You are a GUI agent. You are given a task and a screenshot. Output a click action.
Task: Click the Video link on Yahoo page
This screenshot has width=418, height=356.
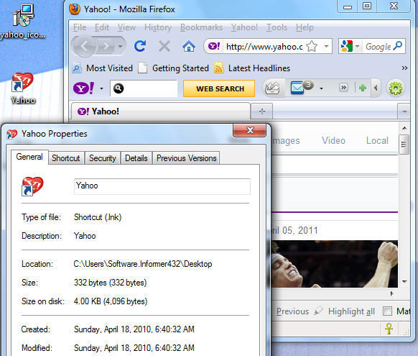[333, 140]
